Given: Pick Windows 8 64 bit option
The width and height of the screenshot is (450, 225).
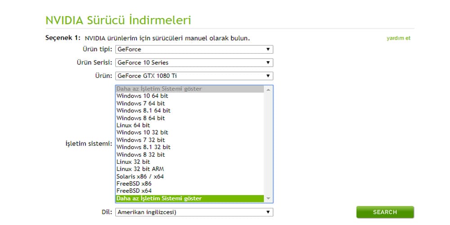Looking at the screenshot, I should [140, 118].
